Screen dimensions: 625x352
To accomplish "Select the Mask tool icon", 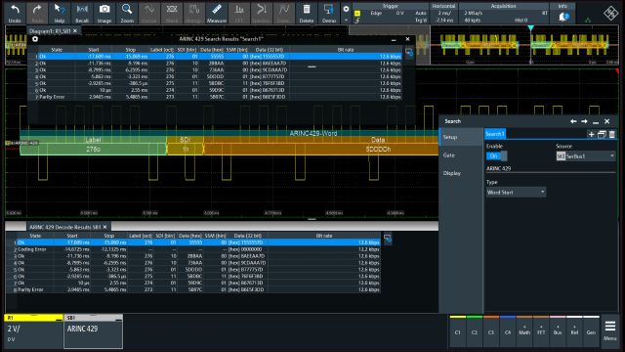I will [x=172, y=13].
